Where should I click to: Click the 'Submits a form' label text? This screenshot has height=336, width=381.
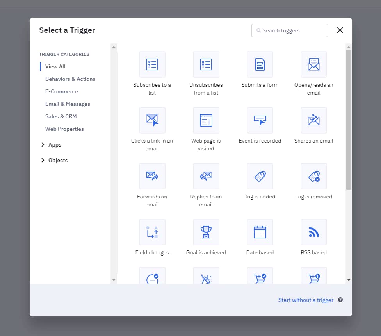[260, 85]
